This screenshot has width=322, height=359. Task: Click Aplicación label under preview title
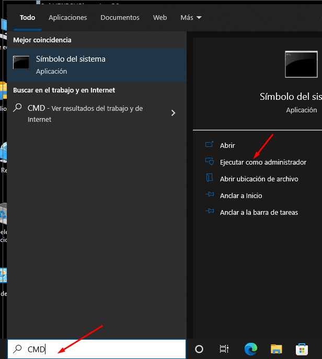[x=302, y=110]
